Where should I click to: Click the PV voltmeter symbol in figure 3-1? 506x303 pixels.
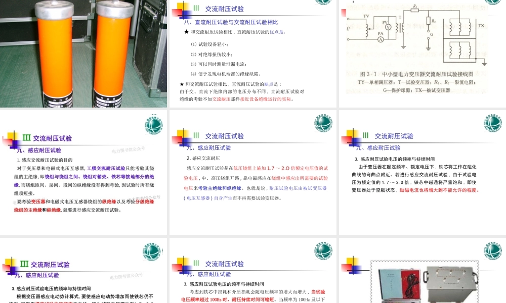(x=388, y=27)
